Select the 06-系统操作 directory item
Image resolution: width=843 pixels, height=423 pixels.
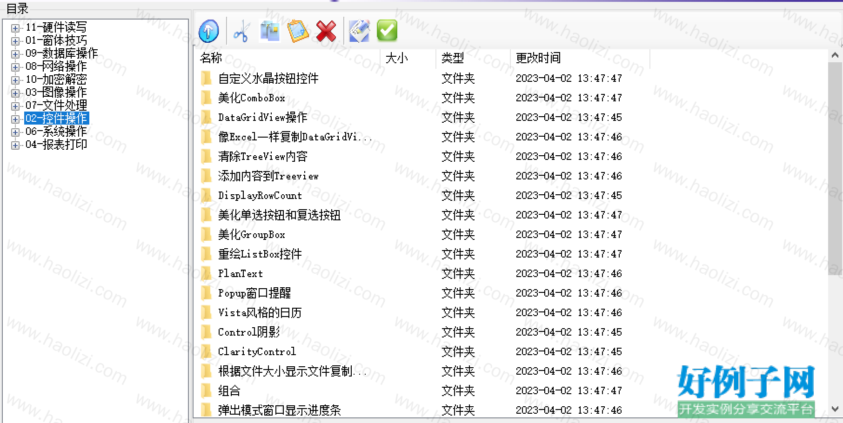pos(56,132)
